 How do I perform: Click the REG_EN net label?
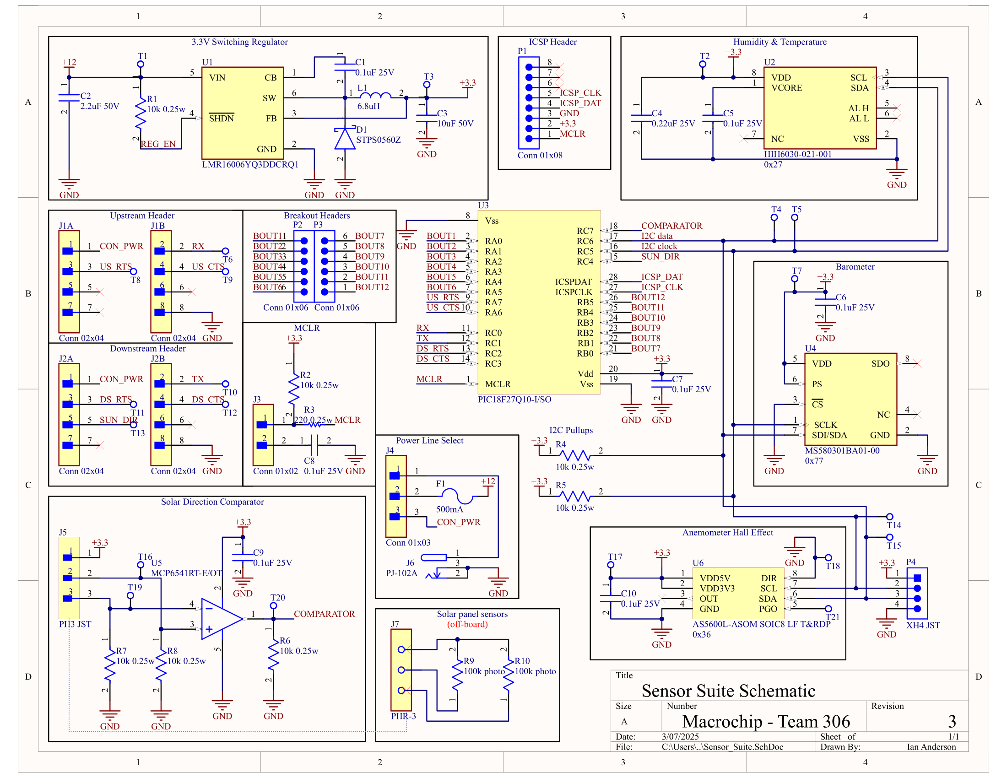158,144
